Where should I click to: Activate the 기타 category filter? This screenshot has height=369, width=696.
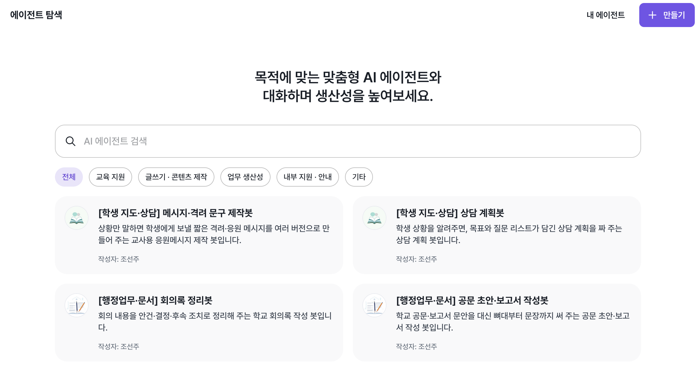coord(359,177)
